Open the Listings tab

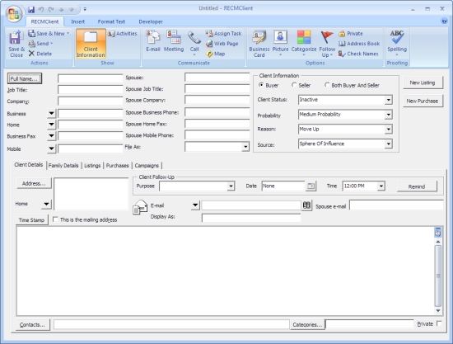coord(92,166)
